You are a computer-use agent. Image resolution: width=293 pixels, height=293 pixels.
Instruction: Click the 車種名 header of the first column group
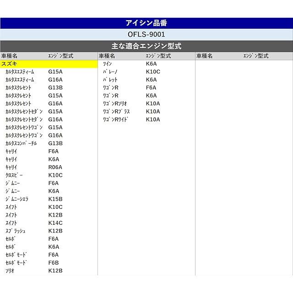pyautogui.click(x=9, y=56)
